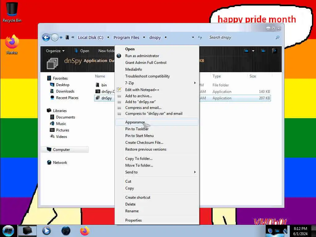Choose Open in the context menu
Screen dimensions: 316x237
[157, 49]
